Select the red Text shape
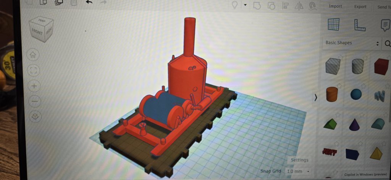The width and height of the screenshot is (391, 180). point(329,151)
